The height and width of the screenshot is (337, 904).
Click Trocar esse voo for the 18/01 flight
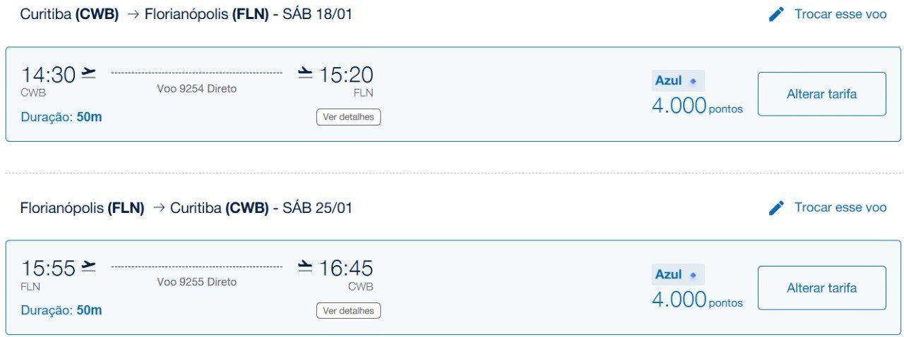point(840,14)
